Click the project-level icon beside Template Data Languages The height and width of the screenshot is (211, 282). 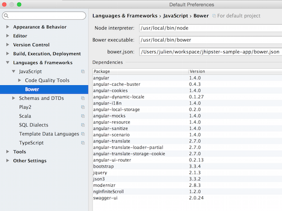[x=83, y=134]
